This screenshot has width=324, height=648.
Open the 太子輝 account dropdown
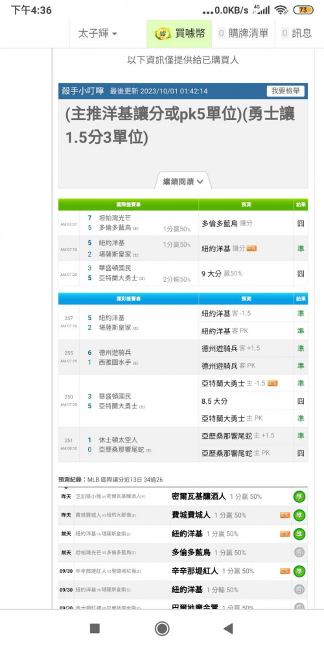click(x=98, y=34)
